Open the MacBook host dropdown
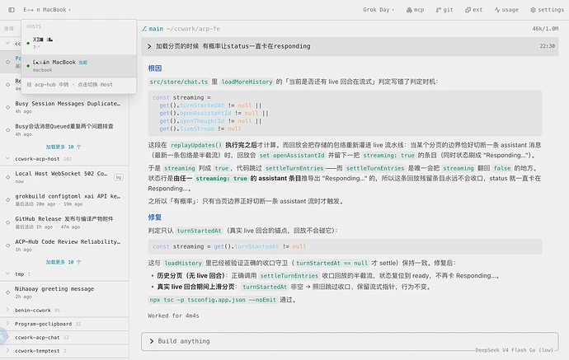 click(x=47, y=10)
